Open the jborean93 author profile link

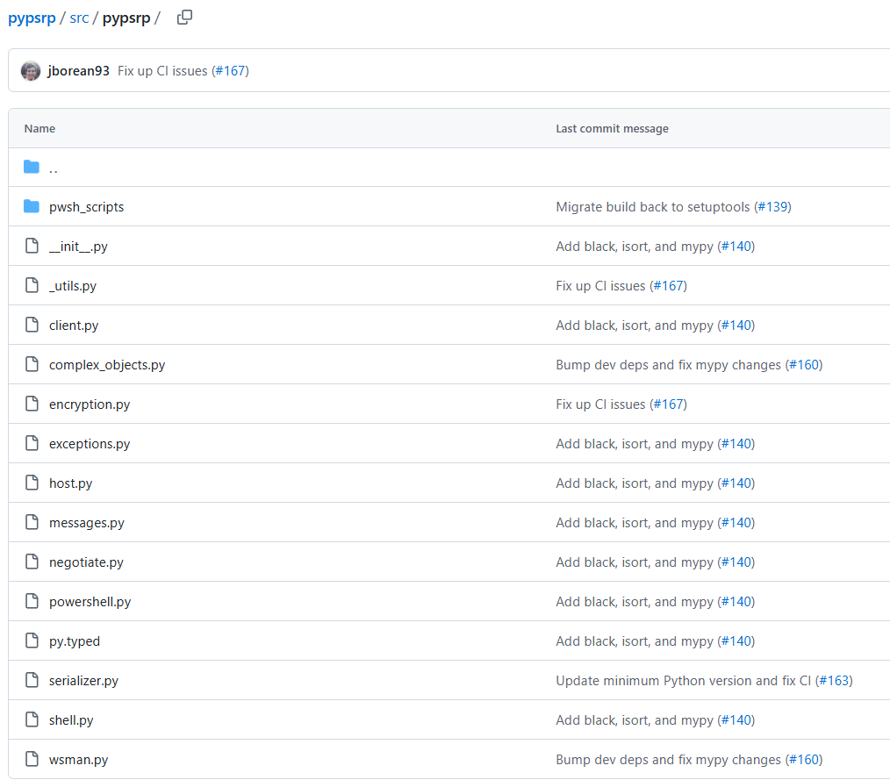79,71
